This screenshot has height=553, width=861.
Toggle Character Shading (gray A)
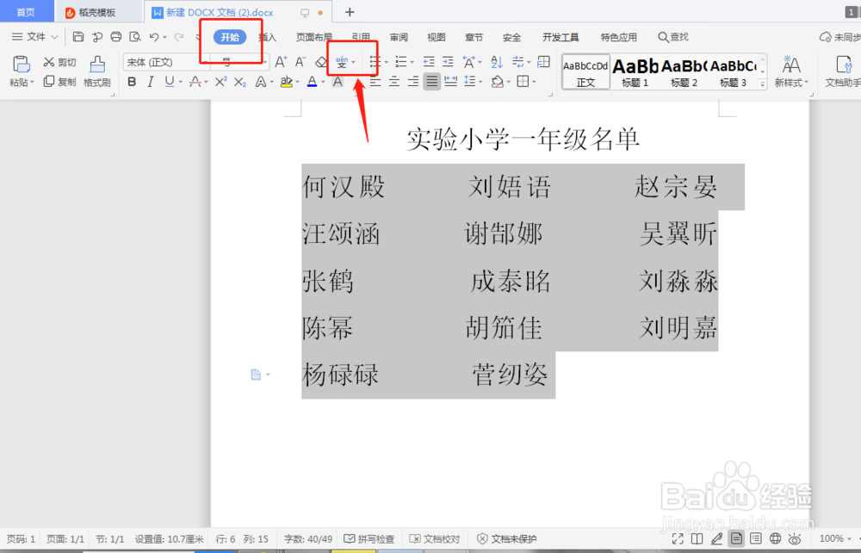click(338, 82)
